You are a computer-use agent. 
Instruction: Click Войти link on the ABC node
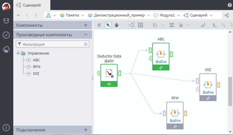coord(161,62)
